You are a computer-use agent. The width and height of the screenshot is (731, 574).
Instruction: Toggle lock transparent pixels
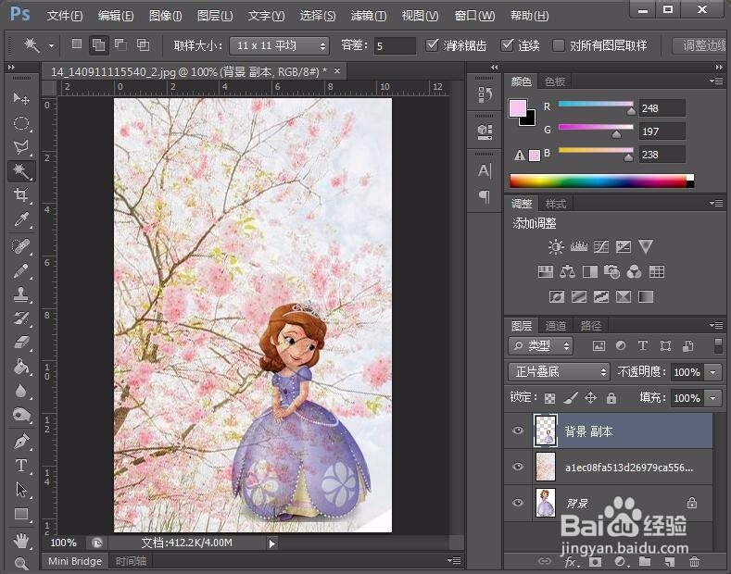click(x=550, y=398)
